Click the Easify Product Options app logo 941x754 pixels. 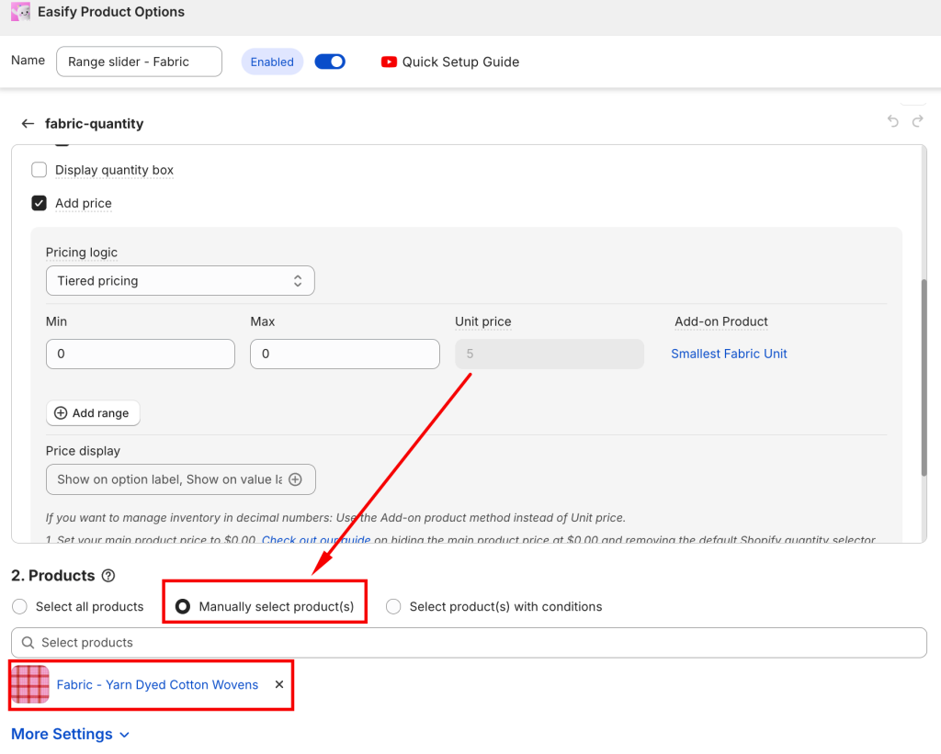point(20,12)
